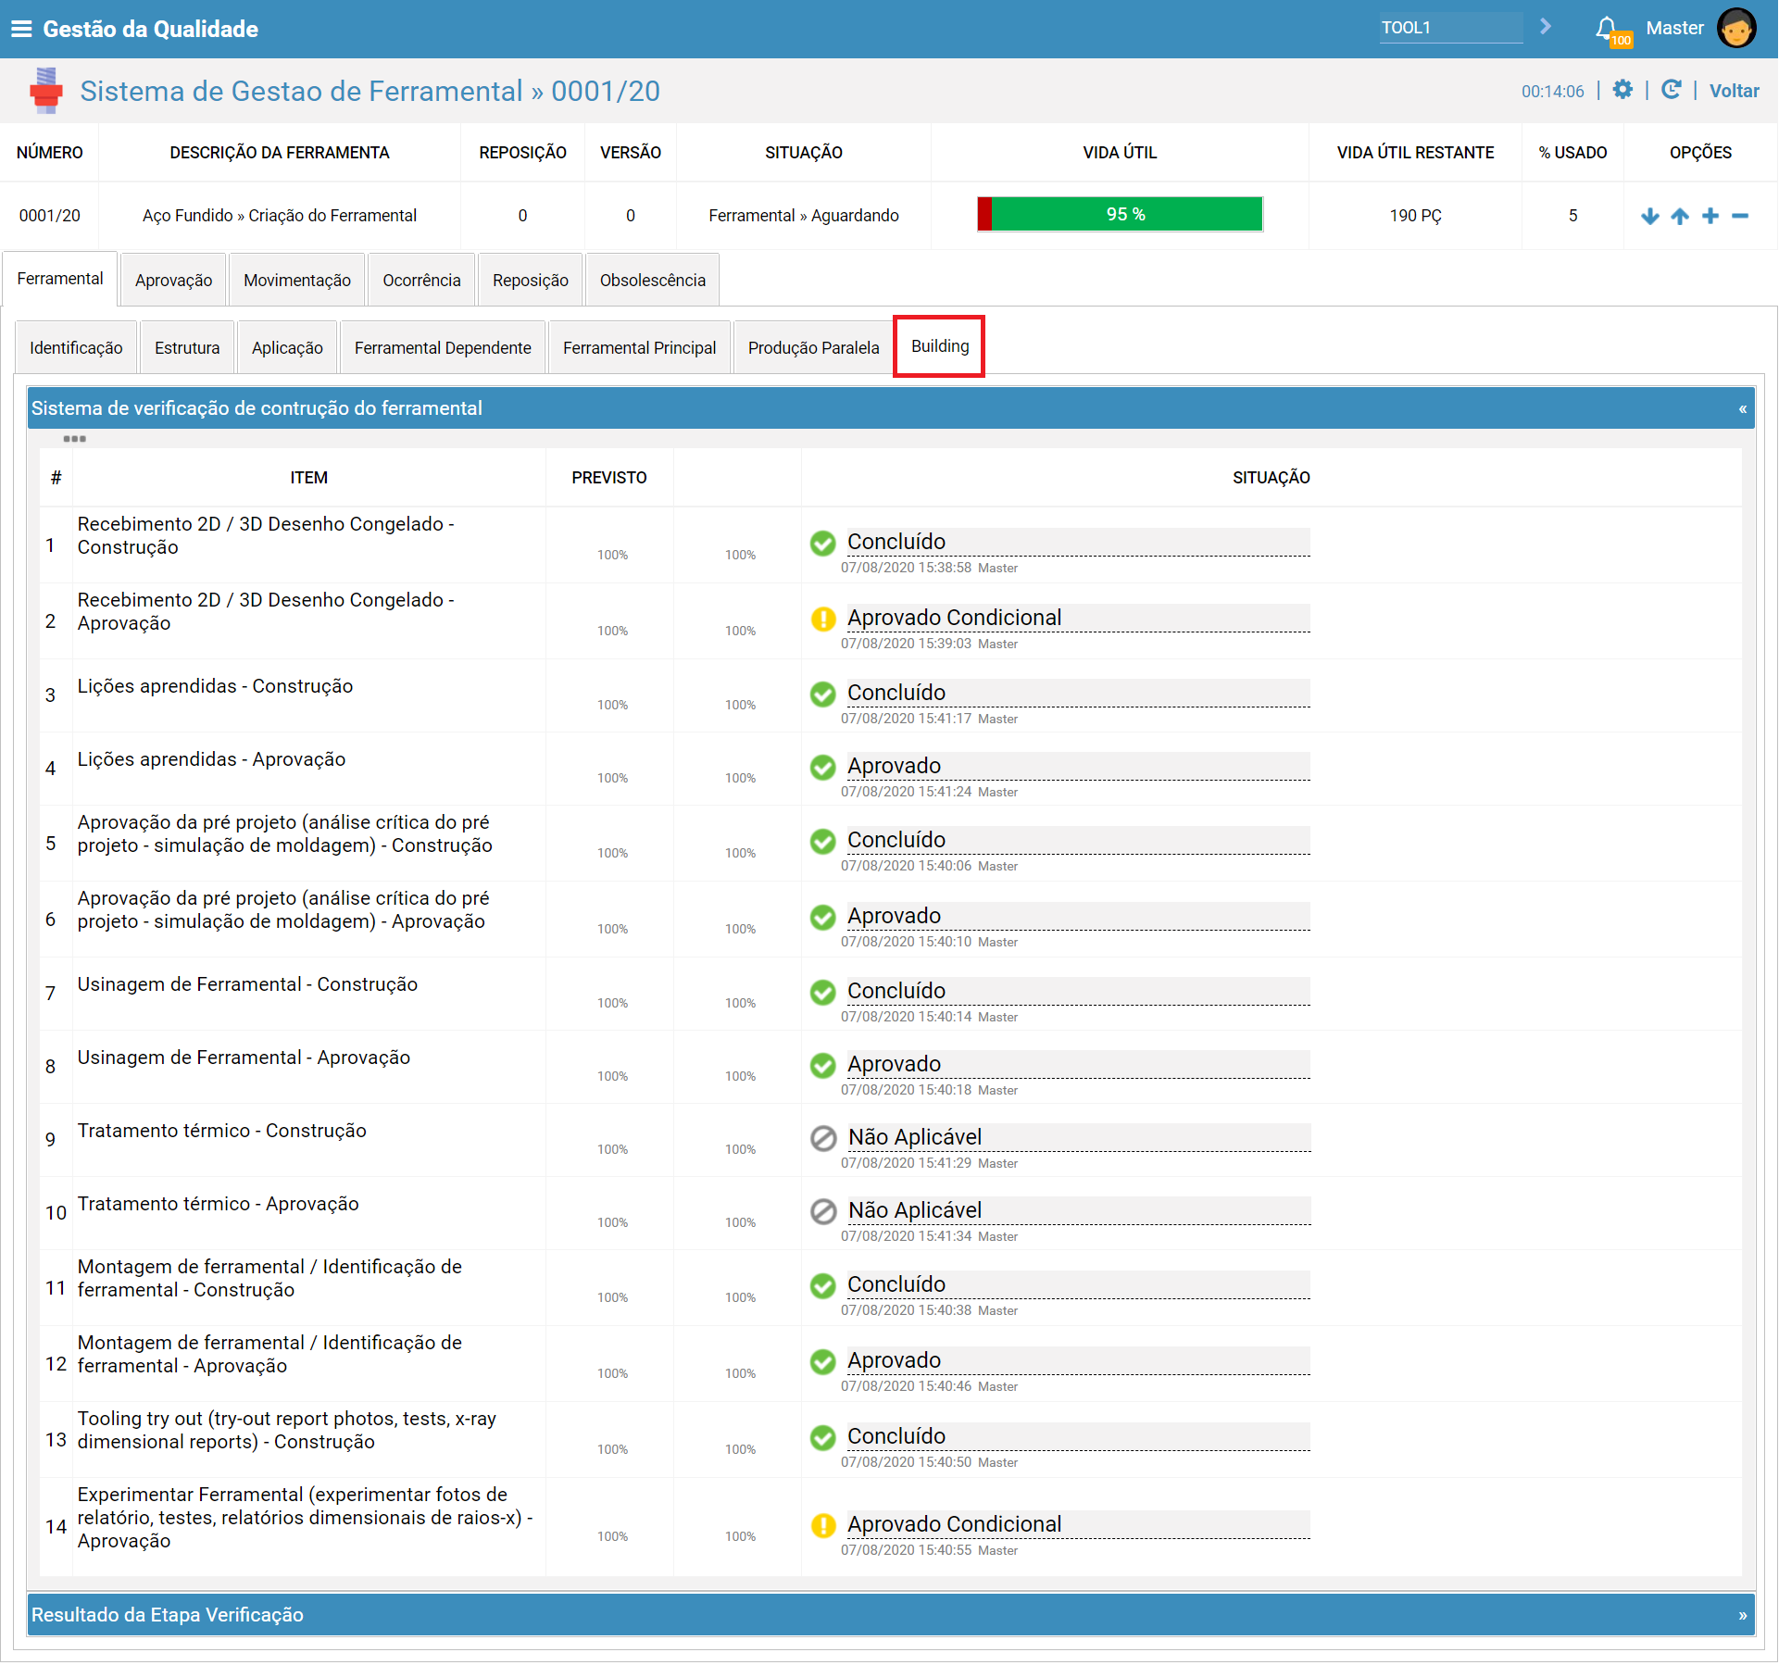The height and width of the screenshot is (1665, 1779).
Task: Click the green check icon of item 12
Action: click(823, 1361)
